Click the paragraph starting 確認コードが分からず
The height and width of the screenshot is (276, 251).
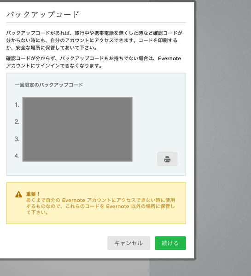[x=93, y=62]
